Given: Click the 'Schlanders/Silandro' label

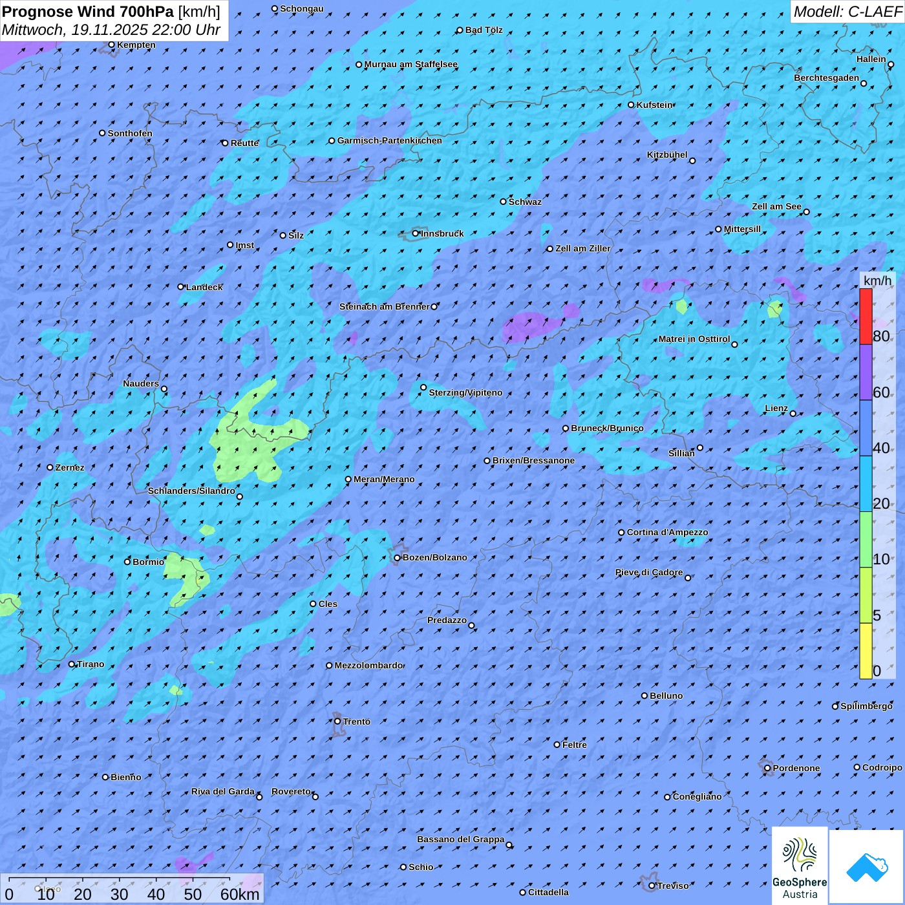Looking at the screenshot, I should [191, 491].
